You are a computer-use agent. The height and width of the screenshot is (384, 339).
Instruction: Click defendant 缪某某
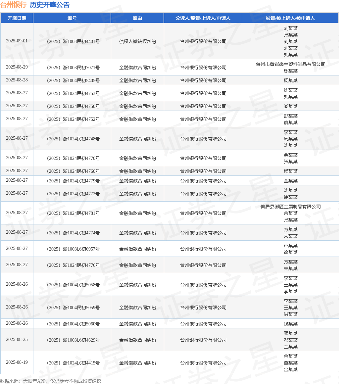(x=291, y=71)
